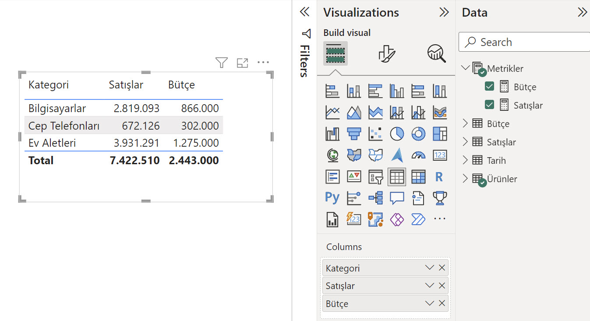Screen dimensions: 590x321
Task: Select the Decomposition tree visual
Action: point(375,198)
